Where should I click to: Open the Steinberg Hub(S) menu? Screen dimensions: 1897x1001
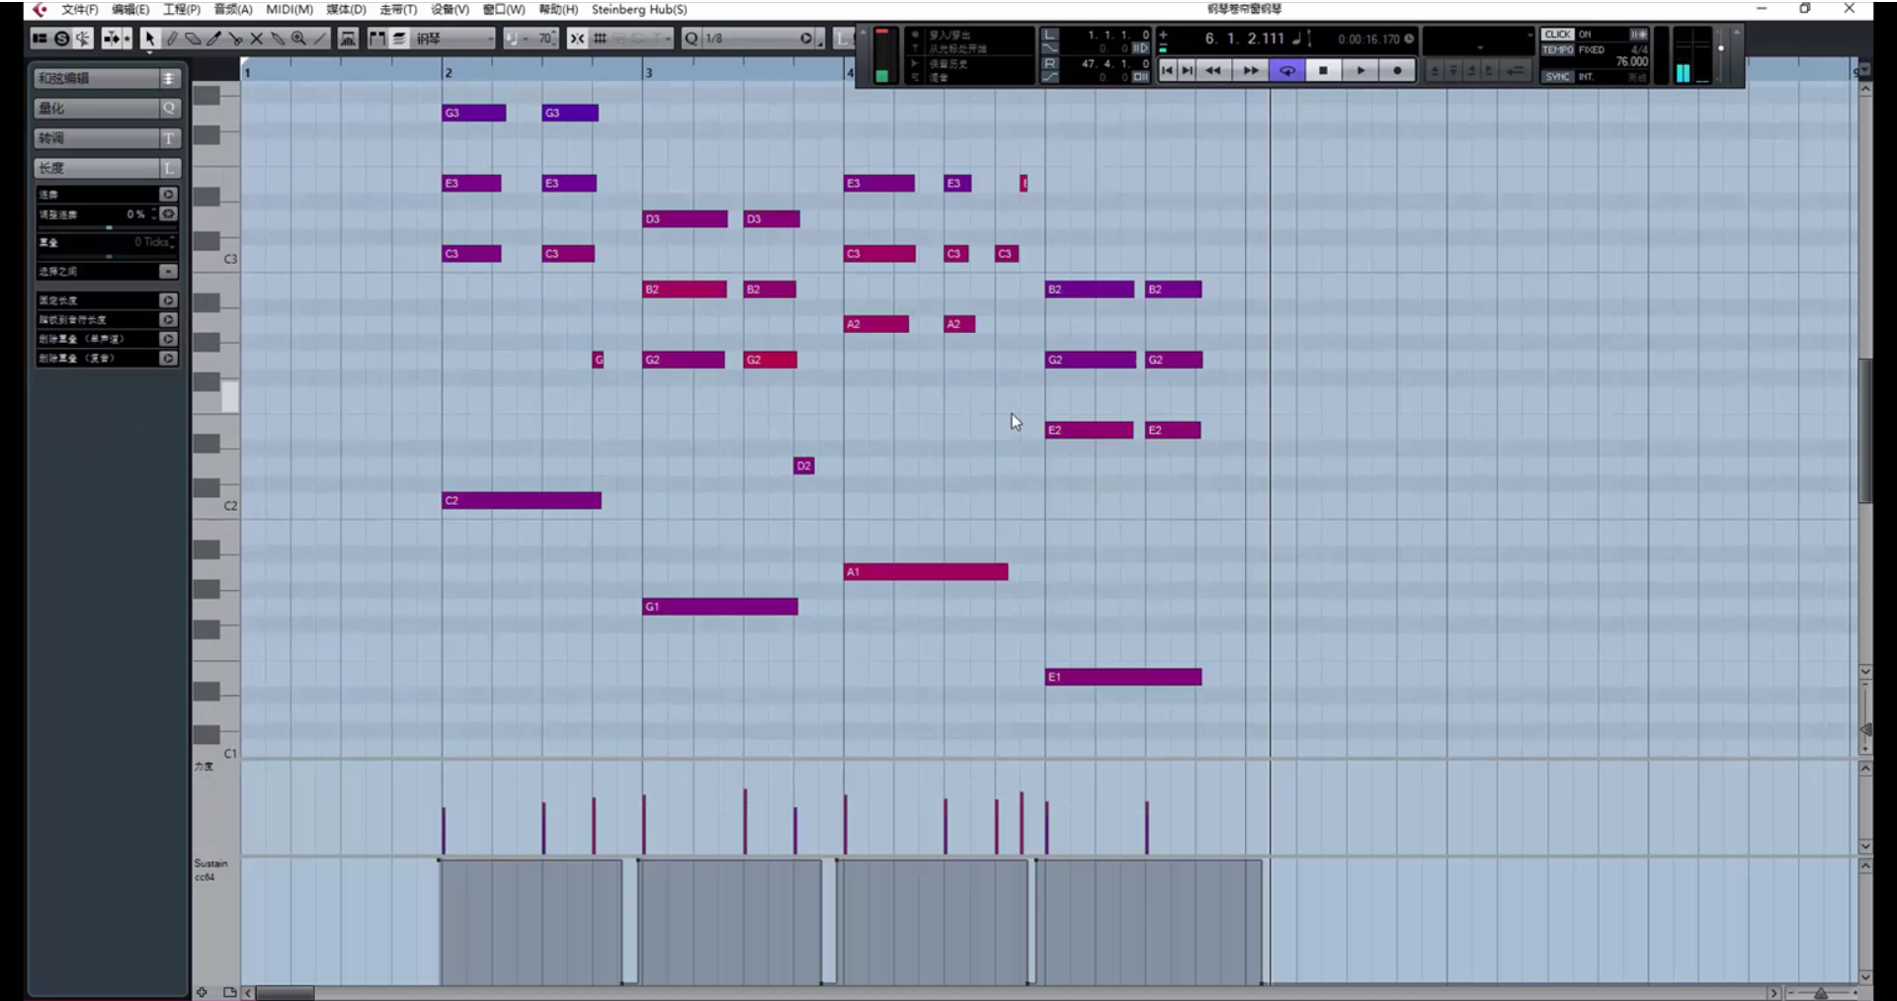click(639, 9)
